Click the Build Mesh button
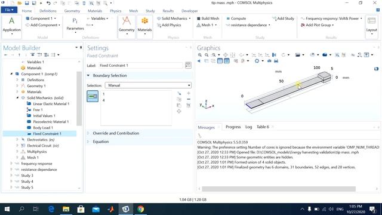The width and height of the screenshot is (382, 215). pos(208,19)
